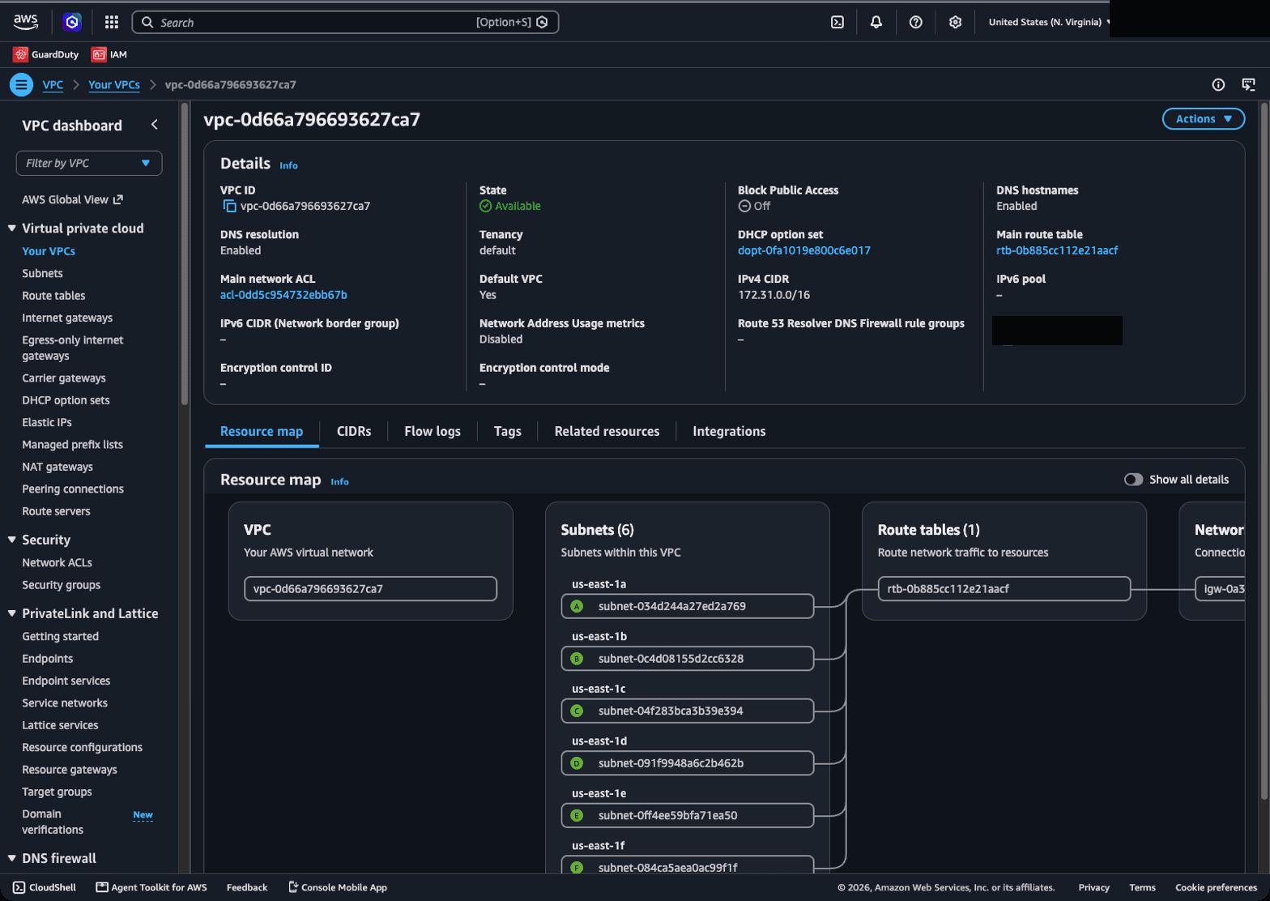The width and height of the screenshot is (1270, 901).
Task: Collapse the Security section
Action: pos(12,540)
